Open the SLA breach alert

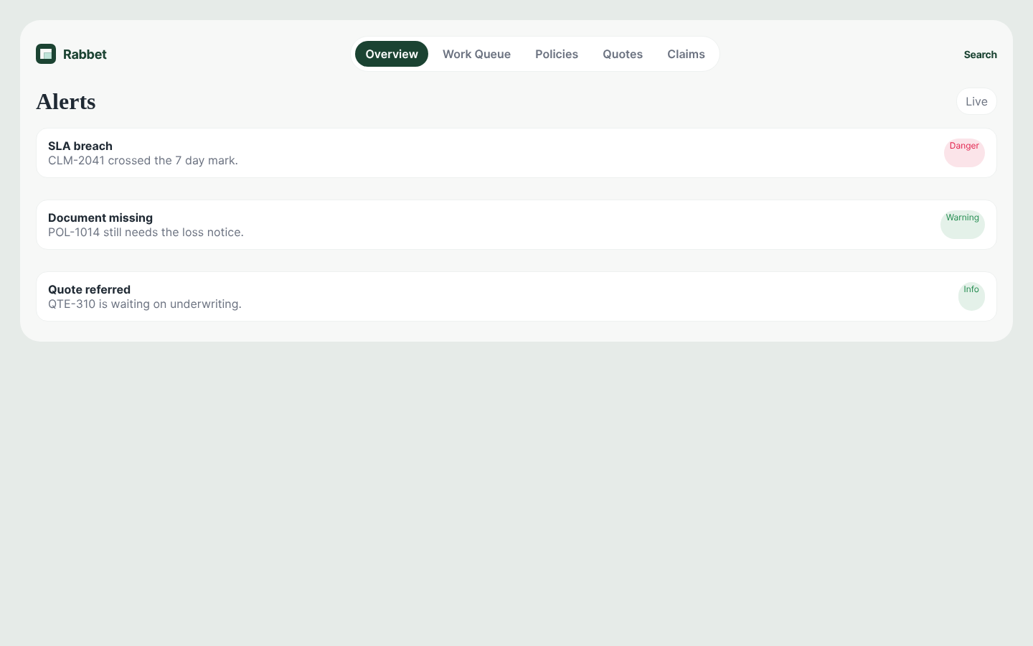click(x=516, y=153)
